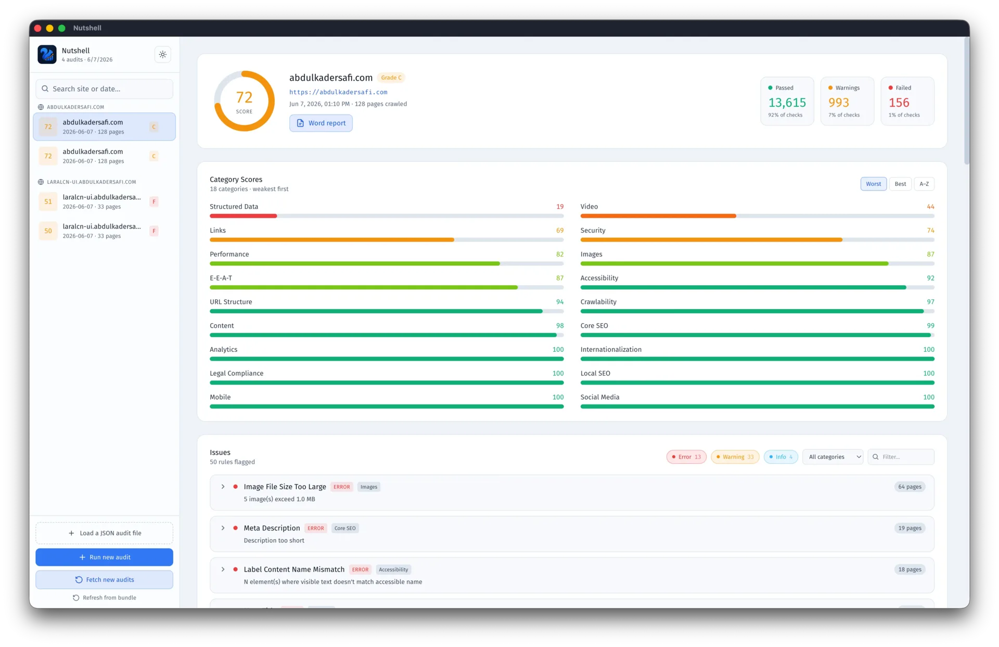The image size is (999, 647).
Task: Click the Grade C badge next to the site name
Action: click(x=391, y=78)
